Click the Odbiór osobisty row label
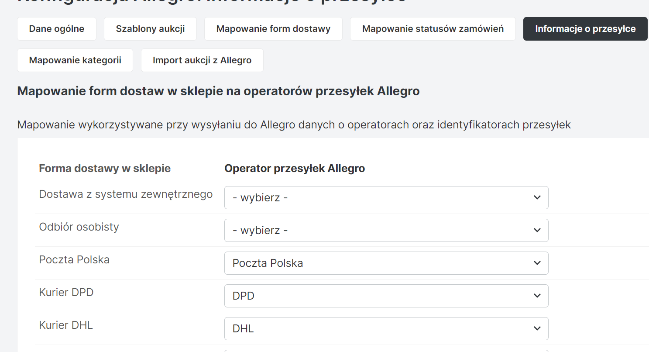This screenshot has height=352, width=649. tap(79, 227)
